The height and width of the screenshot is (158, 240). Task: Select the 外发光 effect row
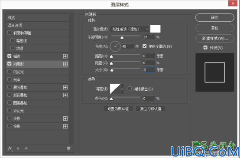(x=37, y=111)
